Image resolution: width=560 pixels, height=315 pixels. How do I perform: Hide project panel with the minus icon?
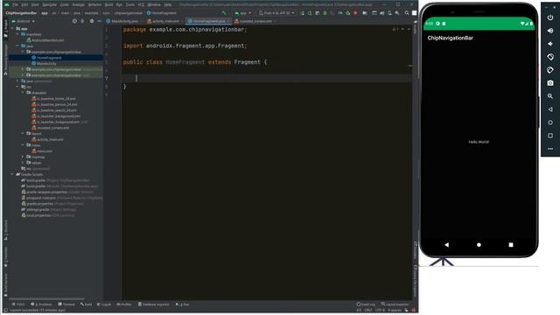pos(100,21)
